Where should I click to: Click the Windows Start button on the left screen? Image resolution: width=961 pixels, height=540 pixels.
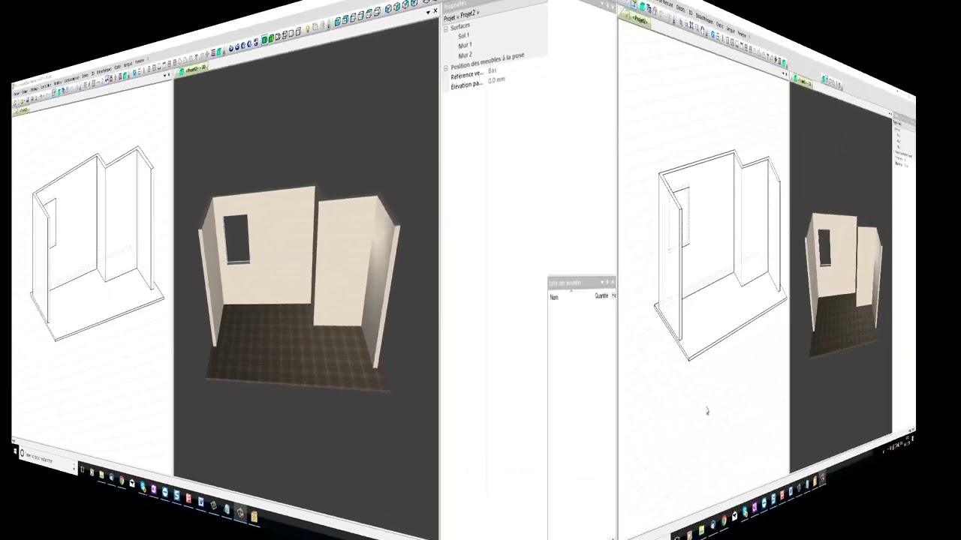pyautogui.click(x=15, y=451)
